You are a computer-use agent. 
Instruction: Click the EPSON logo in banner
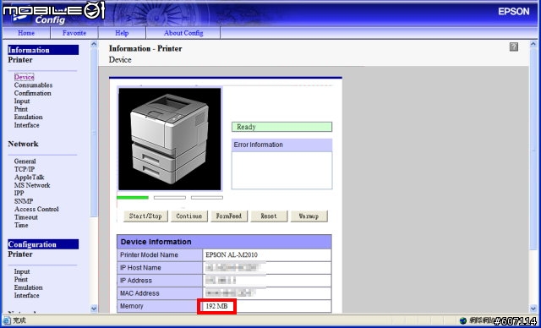[513, 11]
